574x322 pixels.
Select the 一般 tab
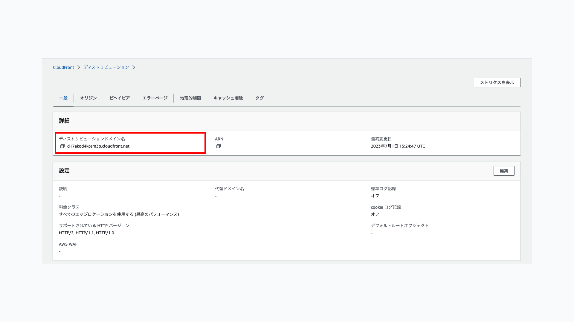coord(63,98)
